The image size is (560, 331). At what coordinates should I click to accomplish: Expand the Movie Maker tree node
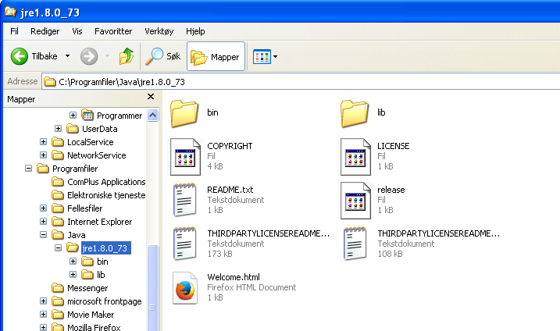tap(43, 315)
